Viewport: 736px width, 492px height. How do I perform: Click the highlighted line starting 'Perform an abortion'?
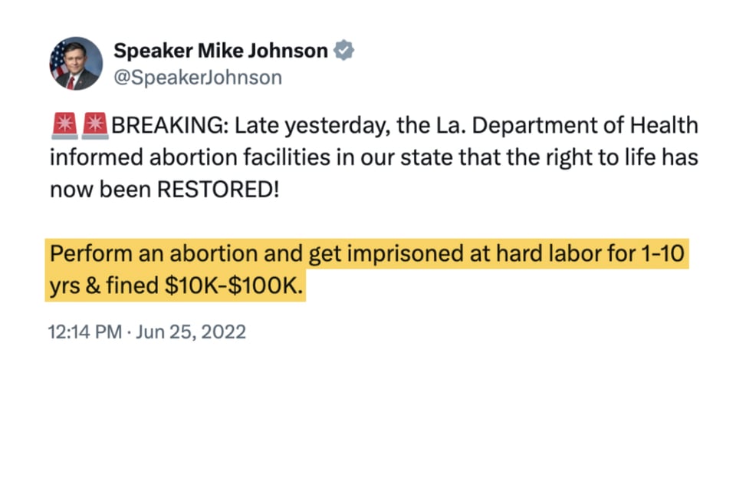click(366, 254)
